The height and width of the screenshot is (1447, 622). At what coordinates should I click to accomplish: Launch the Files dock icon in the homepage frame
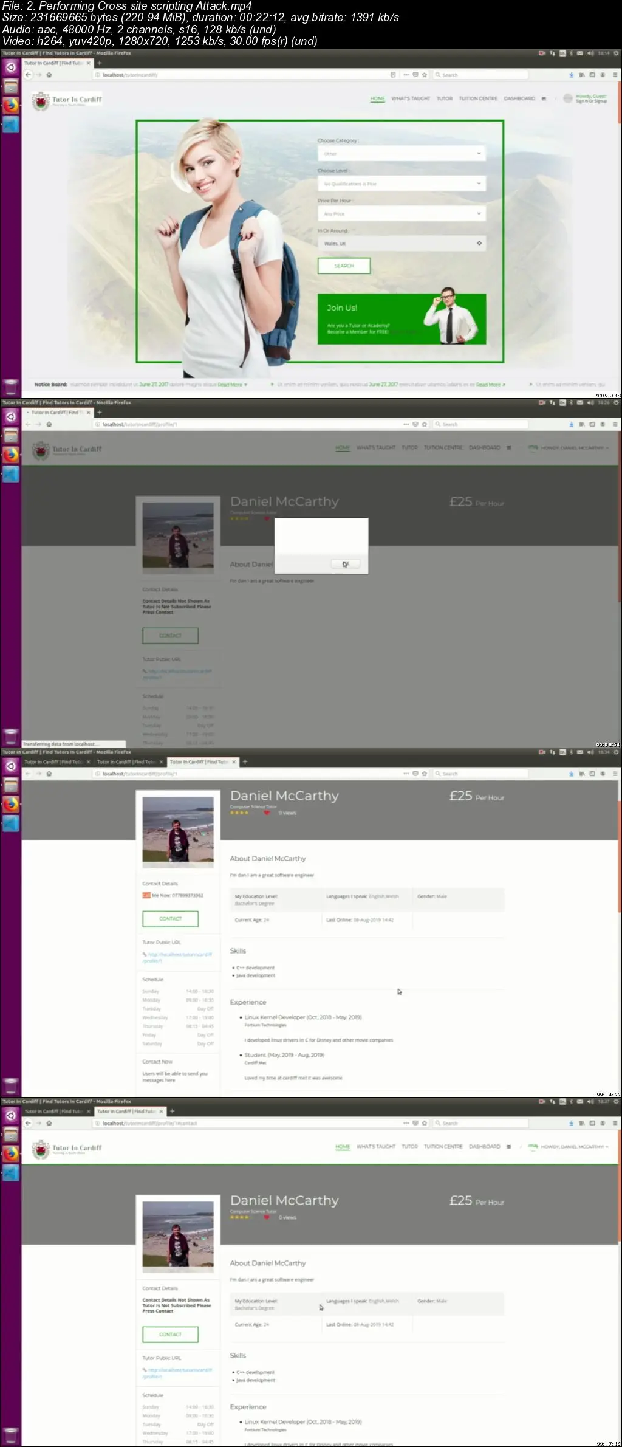point(10,86)
